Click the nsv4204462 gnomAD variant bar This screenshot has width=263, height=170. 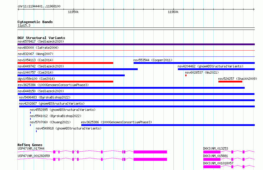tap(216, 69)
